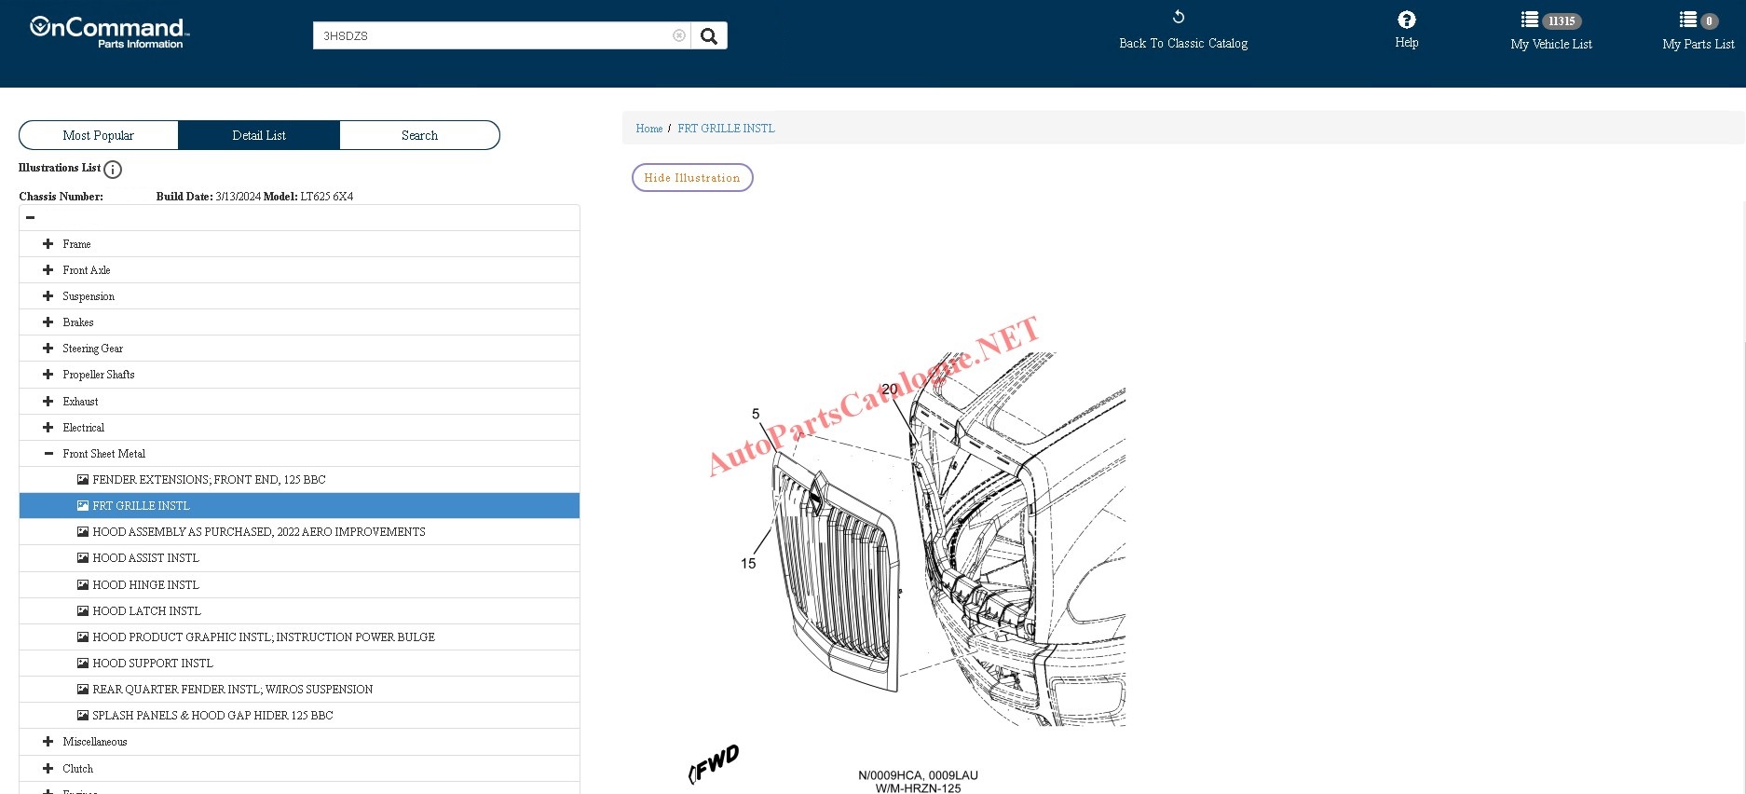Open Help via question mark icon

pos(1406,21)
